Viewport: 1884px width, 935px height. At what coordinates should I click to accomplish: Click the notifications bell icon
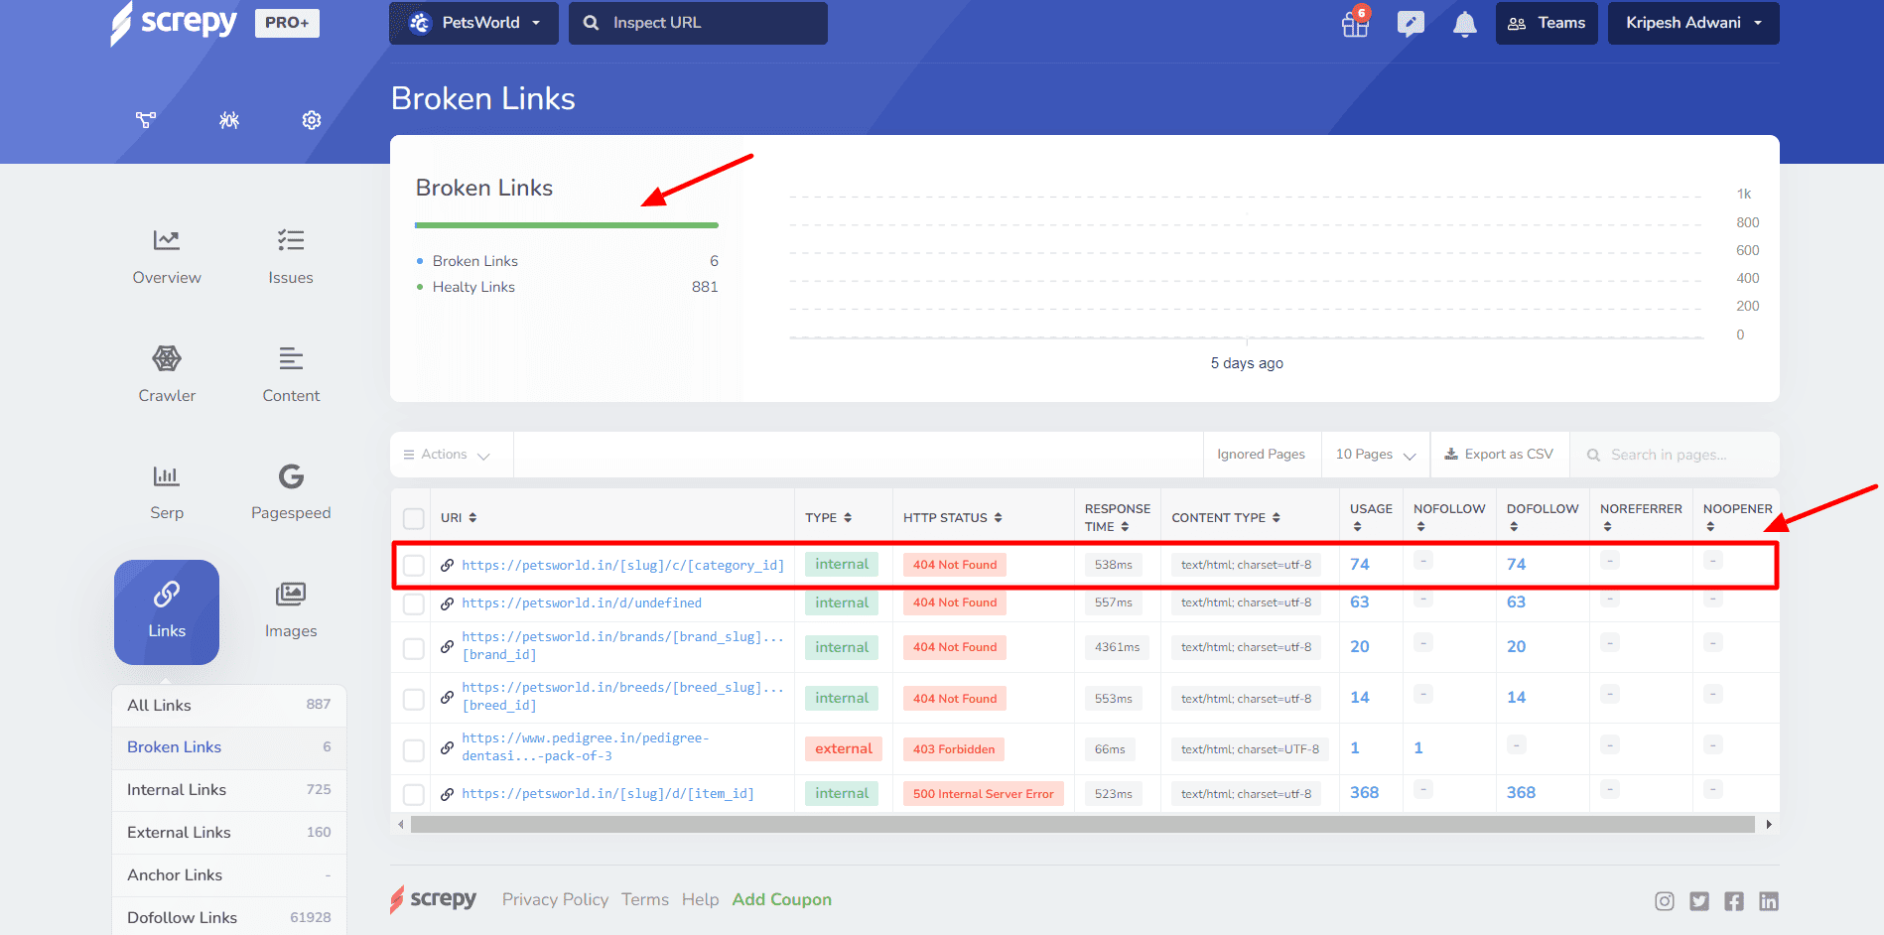pos(1464,24)
